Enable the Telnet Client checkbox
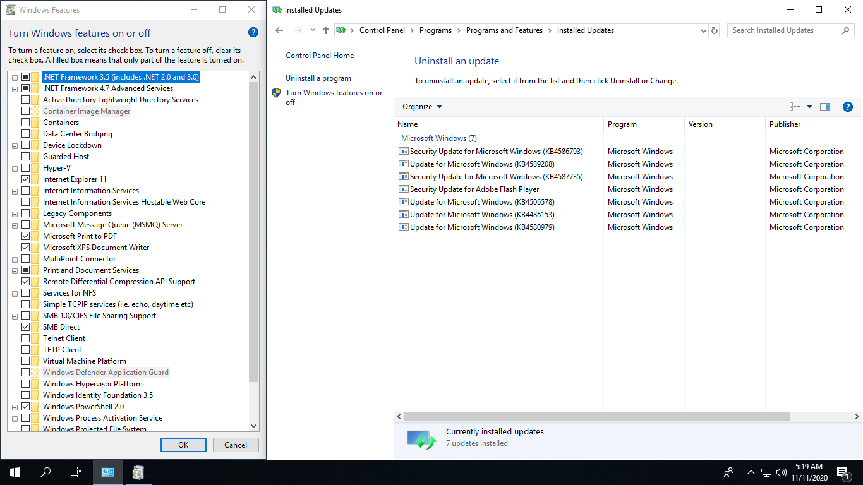The image size is (863, 485). click(x=26, y=338)
